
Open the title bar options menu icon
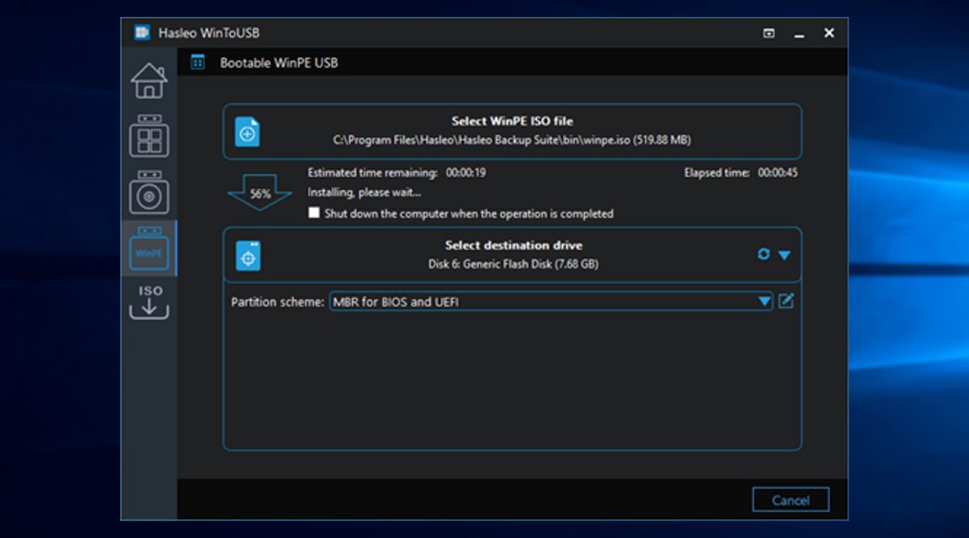tap(769, 33)
